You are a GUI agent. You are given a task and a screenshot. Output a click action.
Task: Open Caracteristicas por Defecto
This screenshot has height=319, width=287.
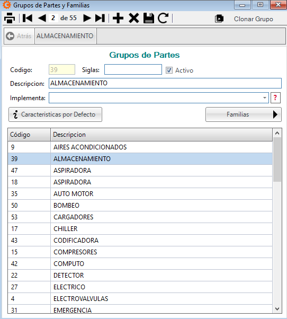55,114
